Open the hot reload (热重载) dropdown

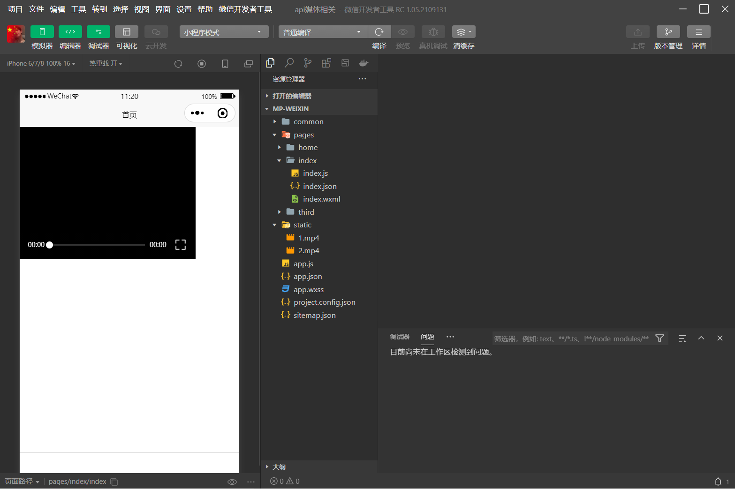coord(106,63)
